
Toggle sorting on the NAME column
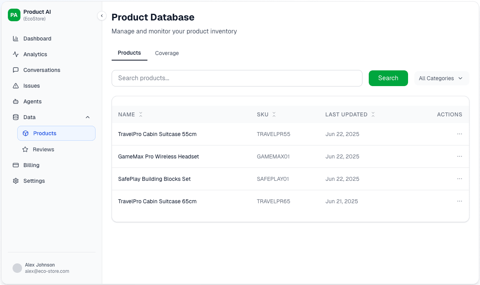point(140,114)
